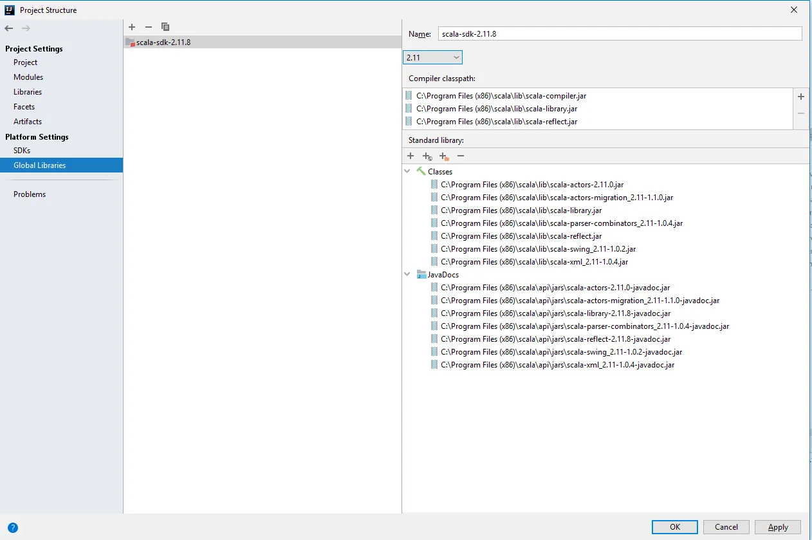Remove entry from compiler classpath minus button
Image resolution: width=812 pixels, height=540 pixels.
pos(801,113)
